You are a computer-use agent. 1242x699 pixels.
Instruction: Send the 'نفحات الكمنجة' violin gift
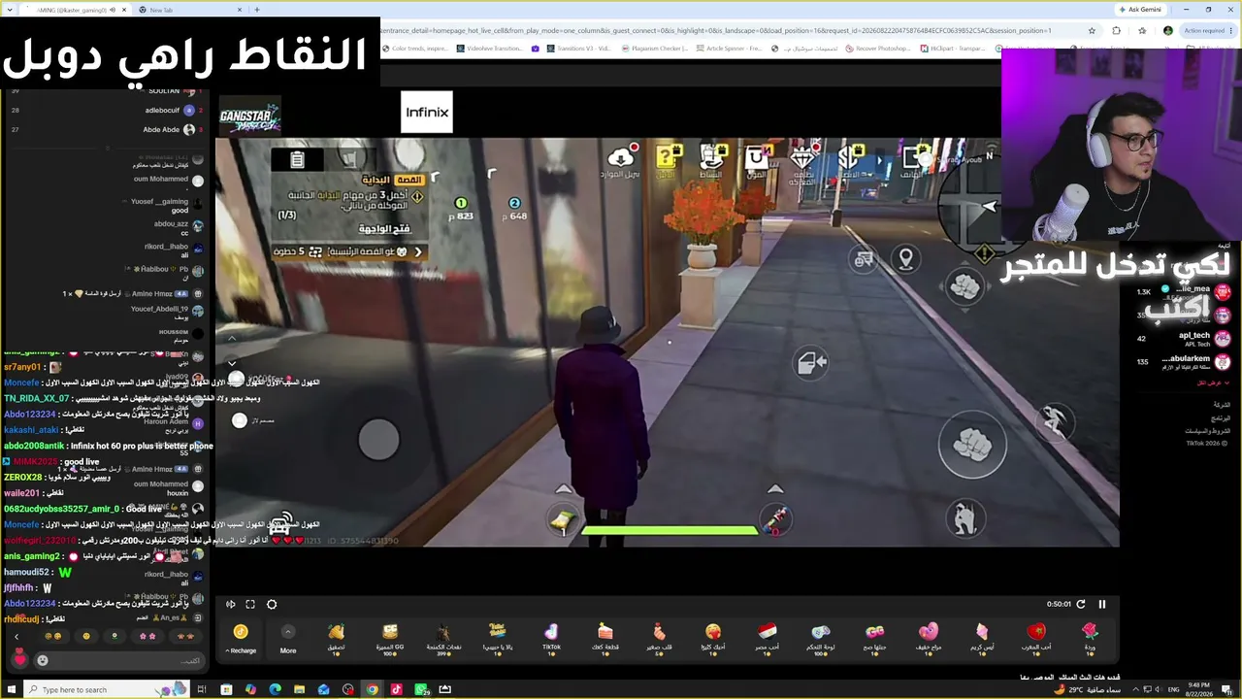[x=443, y=638]
